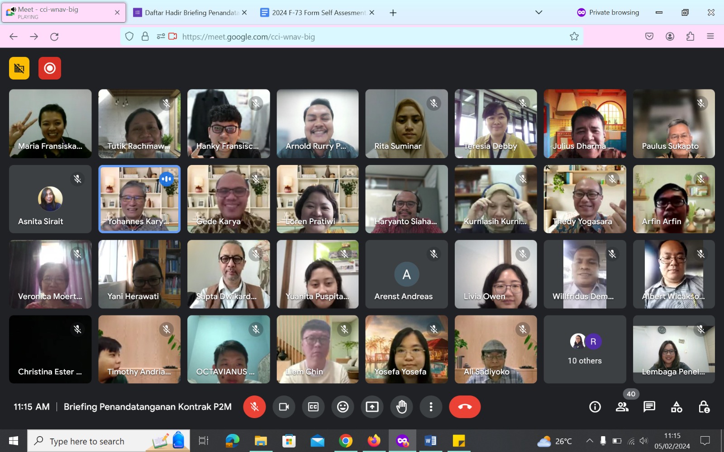Click the site padlock security icon
The width and height of the screenshot is (724, 452).
coord(145,37)
